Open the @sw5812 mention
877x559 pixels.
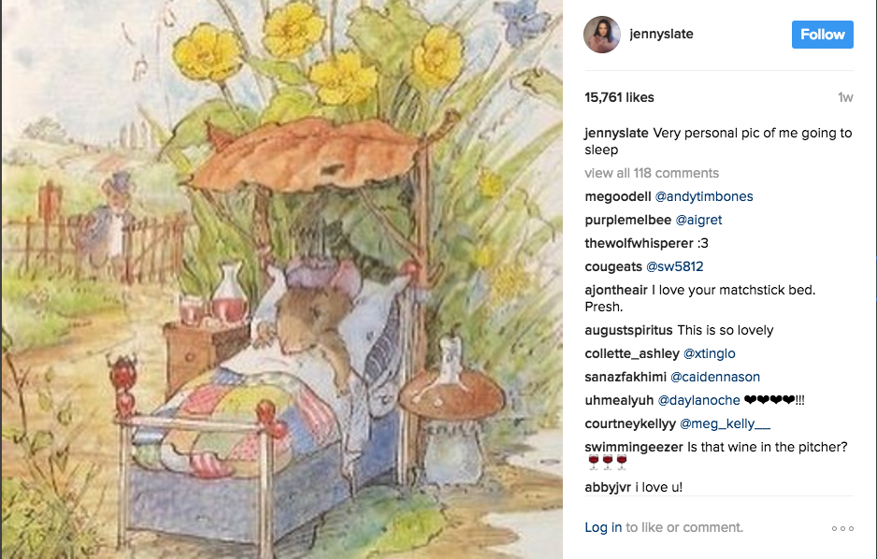(x=674, y=266)
